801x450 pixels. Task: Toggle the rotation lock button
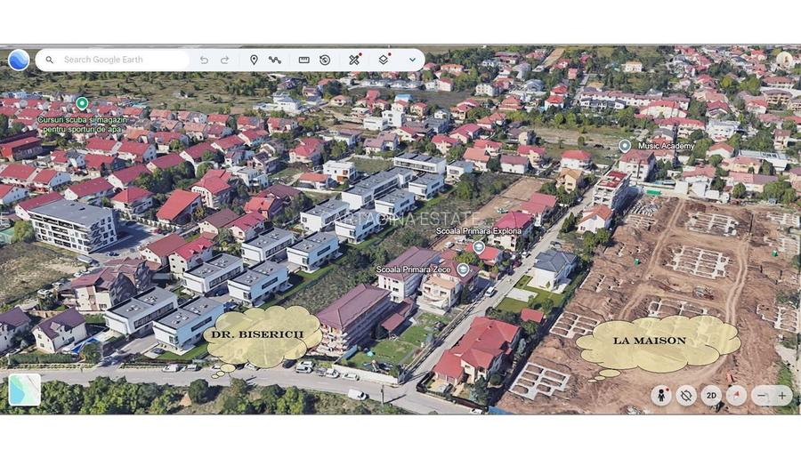coord(686,396)
